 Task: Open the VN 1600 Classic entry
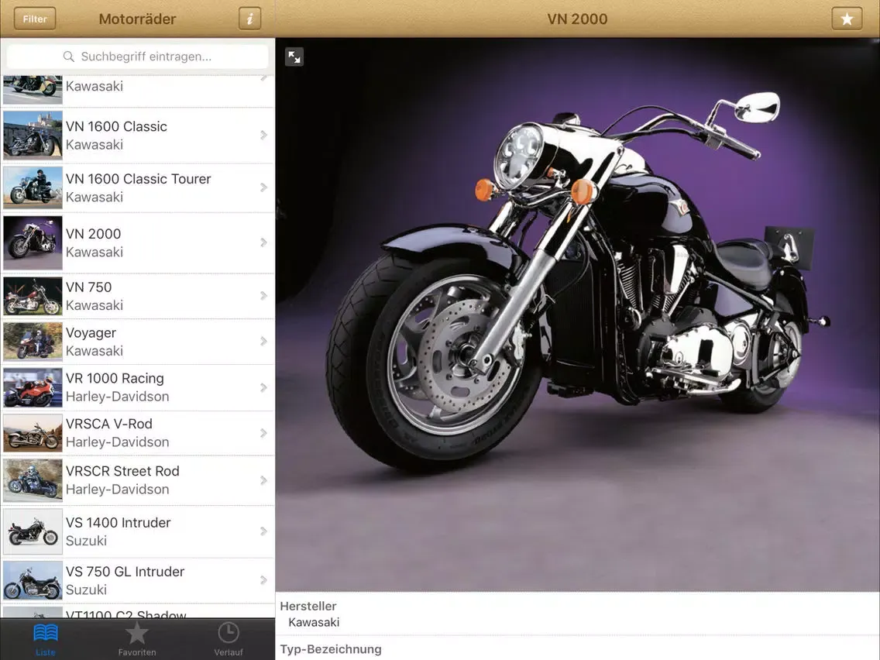click(x=138, y=136)
